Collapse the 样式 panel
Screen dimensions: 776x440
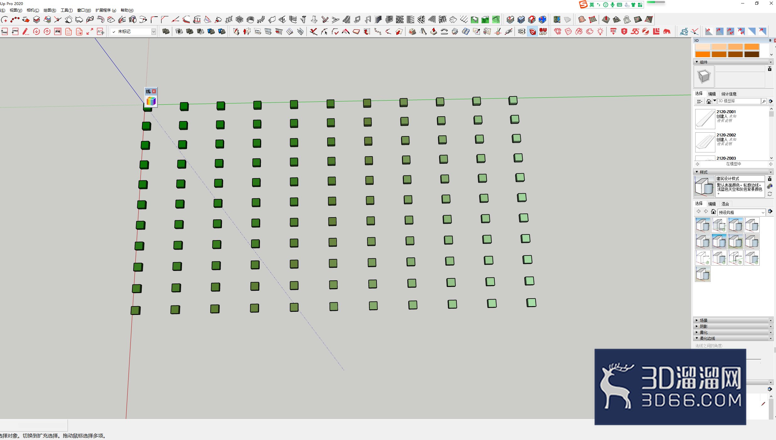[696, 172]
